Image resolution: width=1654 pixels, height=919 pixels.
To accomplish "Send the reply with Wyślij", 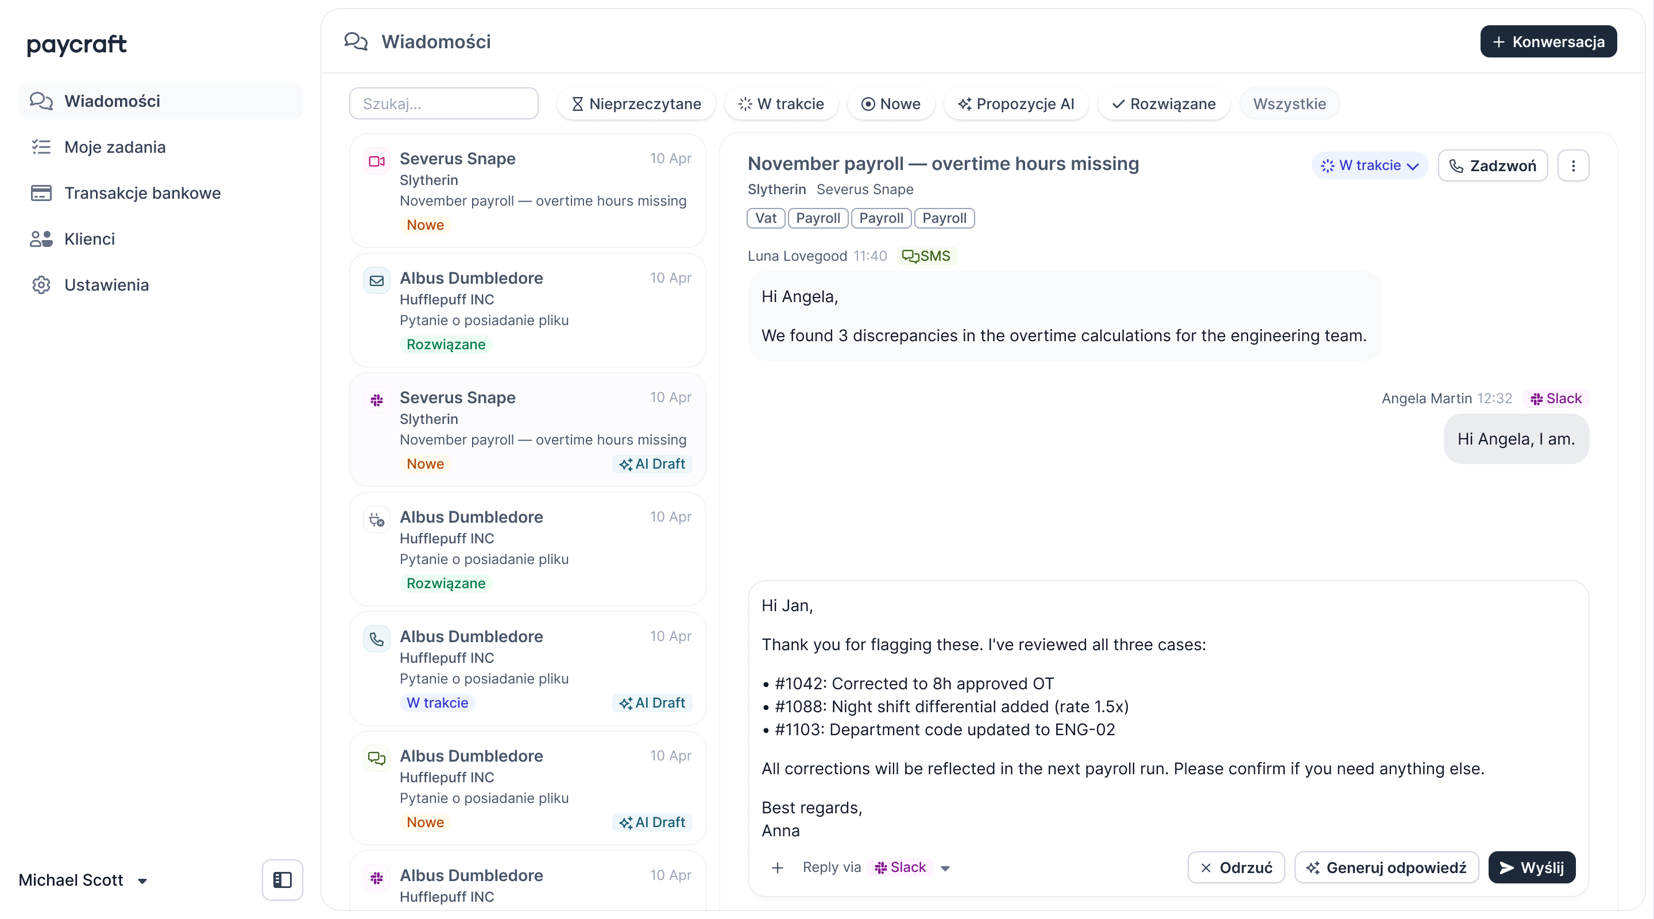I will pos(1531,868).
